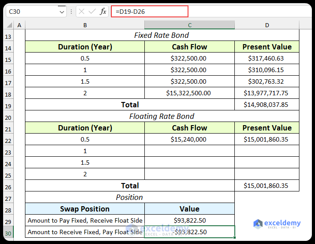Image resolution: width=315 pixels, height=244 pixels.
Task: Click the Cancel X icon in formula bar
Action: [82, 12]
